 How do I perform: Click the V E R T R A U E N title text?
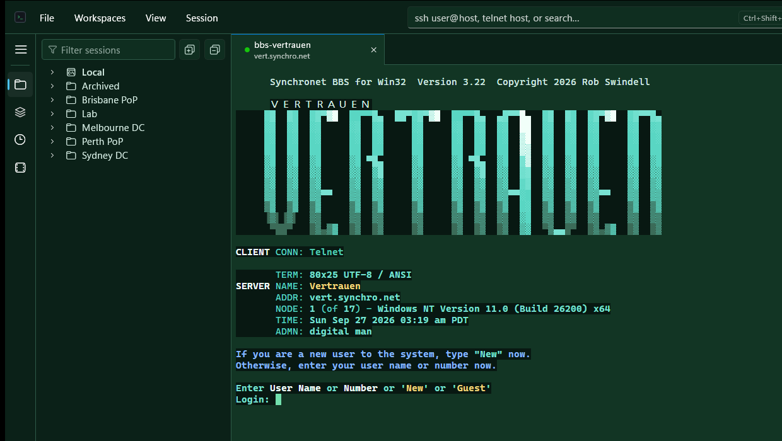click(x=321, y=105)
